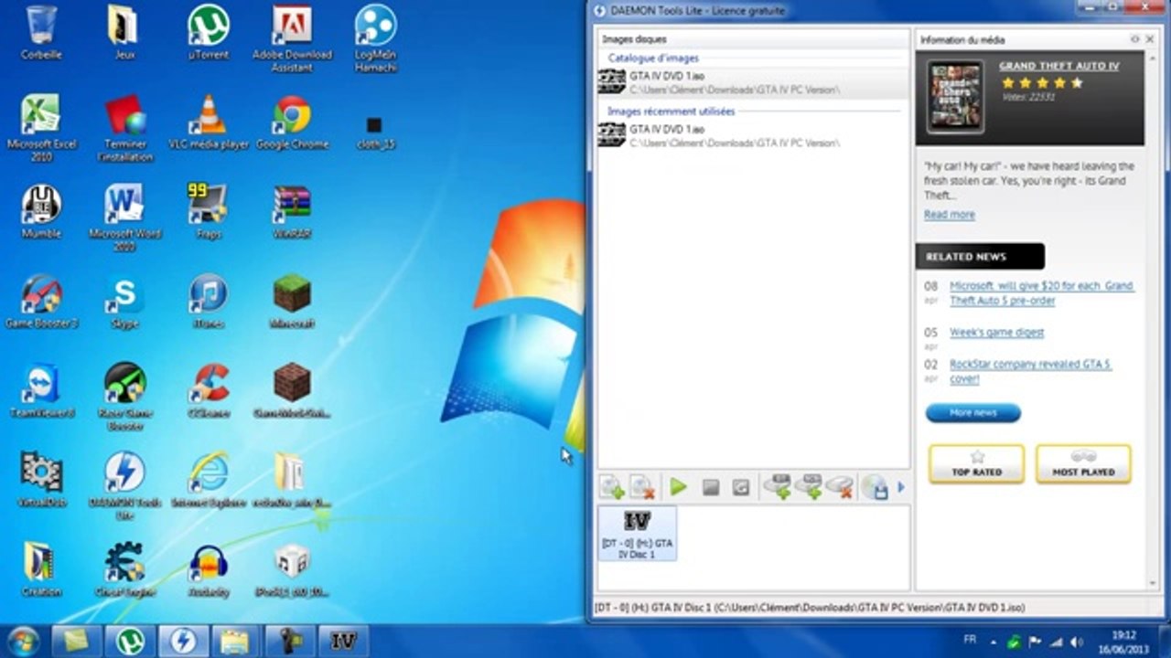
Task: Open Adobe Download Assistant desktop icon
Action: pyautogui.click(x=292, y=38)
